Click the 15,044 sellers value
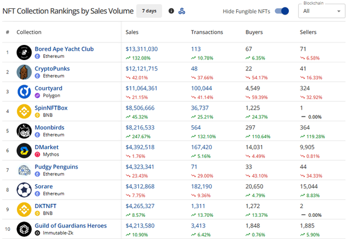Image resolution: width=350 pixels, height=239 pixels. pyautogui.click(x=309, y=187)
